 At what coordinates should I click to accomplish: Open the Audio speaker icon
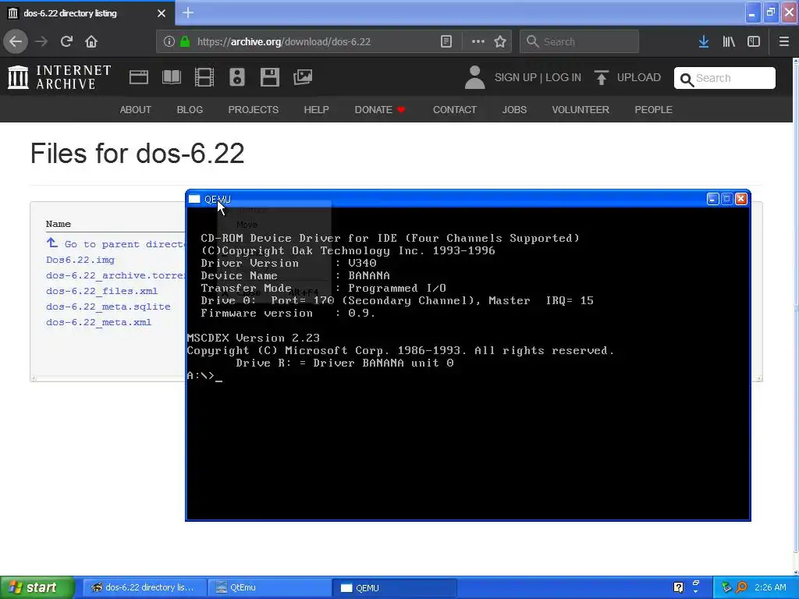tap(237, 77)
